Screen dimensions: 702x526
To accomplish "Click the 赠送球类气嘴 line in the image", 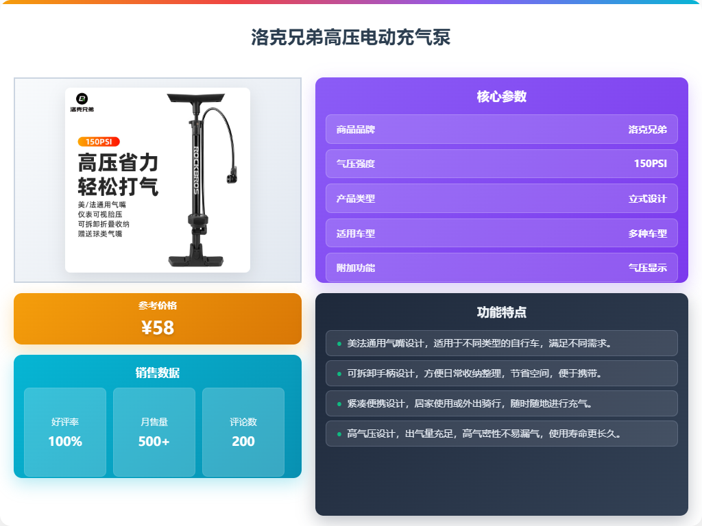I will [100, 234].
